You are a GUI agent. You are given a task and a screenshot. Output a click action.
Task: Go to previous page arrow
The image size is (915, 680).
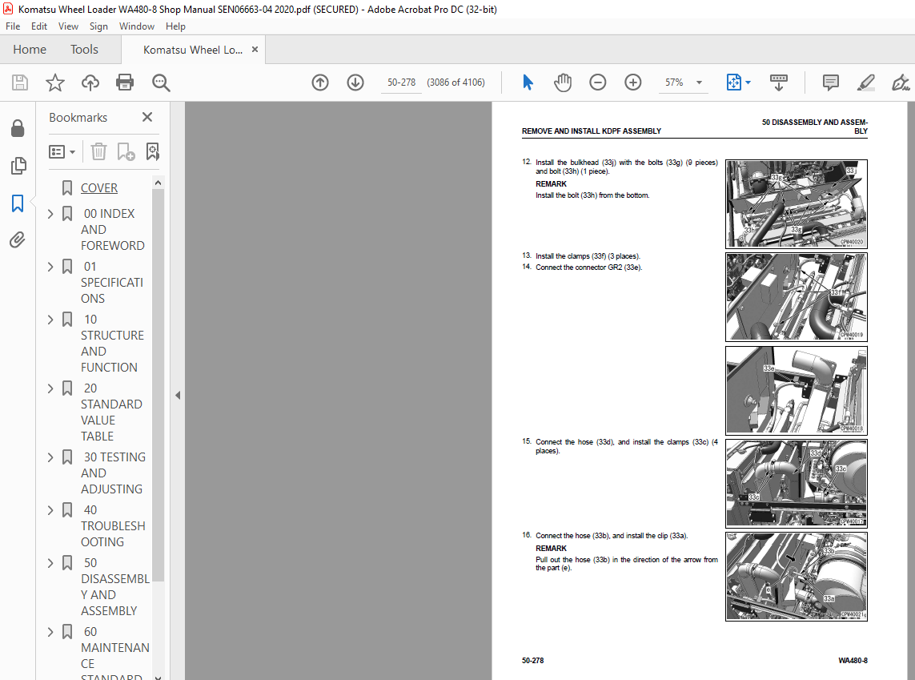[x=319, y=82]
